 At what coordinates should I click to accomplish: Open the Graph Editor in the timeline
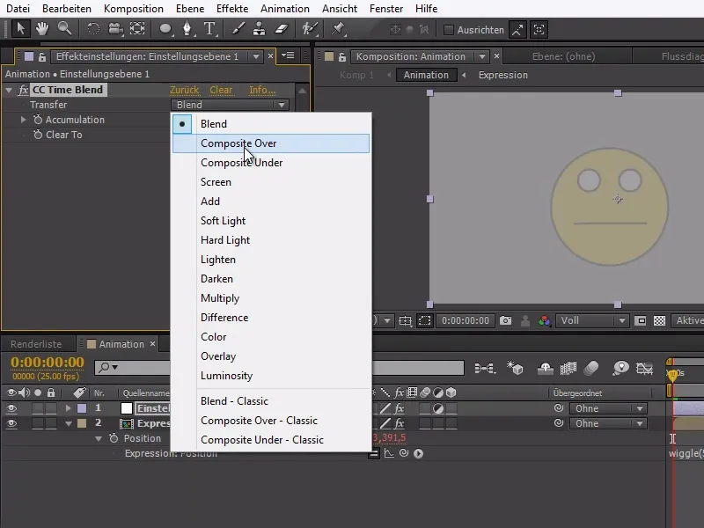pos(644,370)
